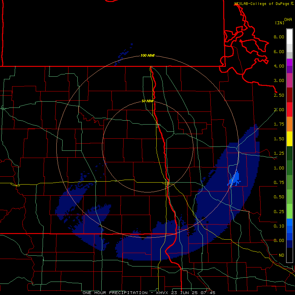Screen dimensions: 295x295
Task: Click the 0.25 legend value
Action: (279, 212)
